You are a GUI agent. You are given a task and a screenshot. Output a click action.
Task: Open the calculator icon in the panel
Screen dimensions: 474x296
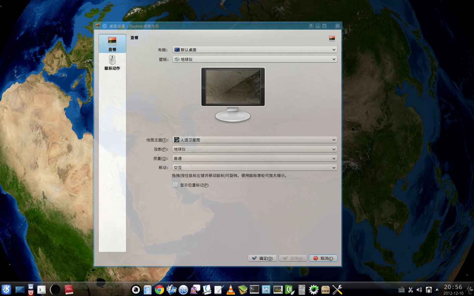tap(302, 289)
